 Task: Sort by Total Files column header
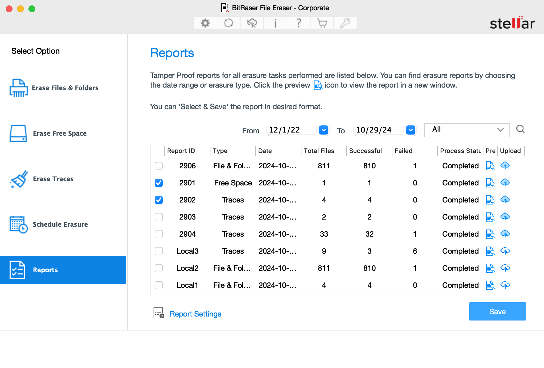pyautogui.click(x=324, y=151)
